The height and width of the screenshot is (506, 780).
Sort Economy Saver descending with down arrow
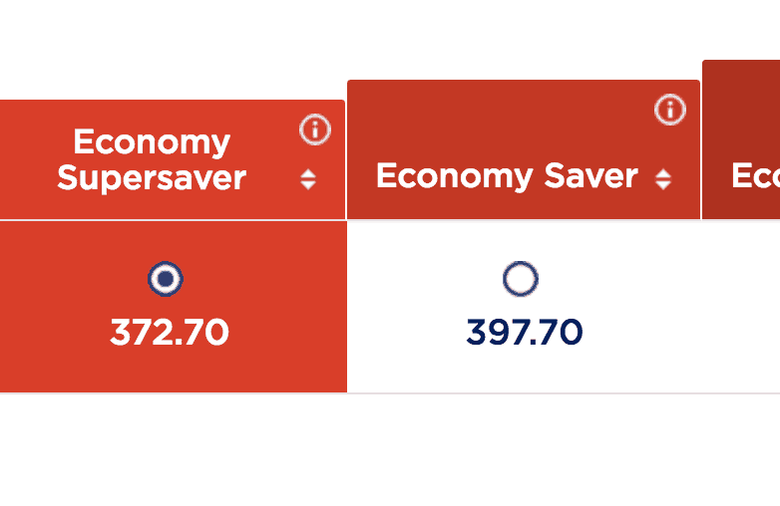663,186
